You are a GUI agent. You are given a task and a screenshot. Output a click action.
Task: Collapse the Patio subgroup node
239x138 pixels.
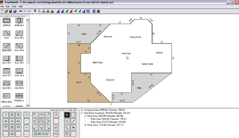tap(85, 116)
